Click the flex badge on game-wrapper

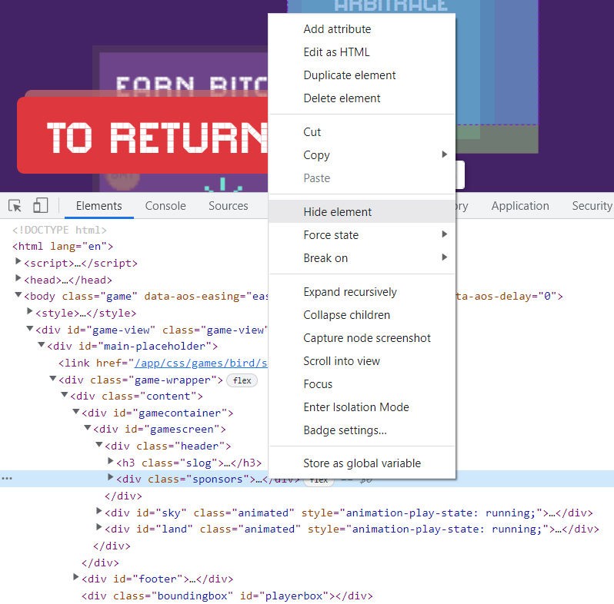[242, 380]
